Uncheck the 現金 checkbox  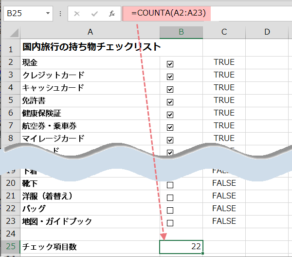[x=170, y=64]
